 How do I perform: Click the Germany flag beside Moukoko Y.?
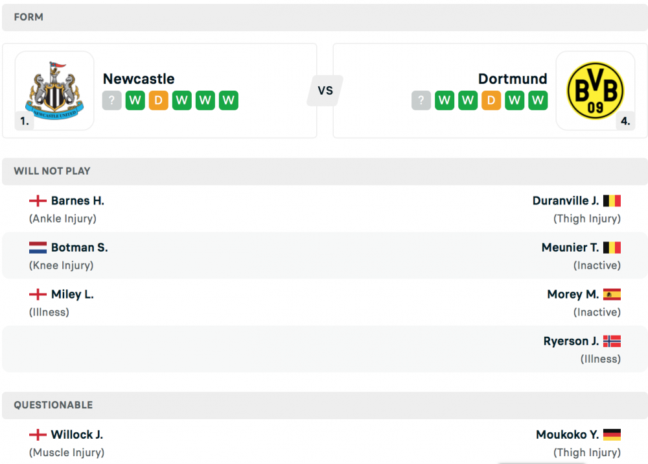(x=612, y=435)
